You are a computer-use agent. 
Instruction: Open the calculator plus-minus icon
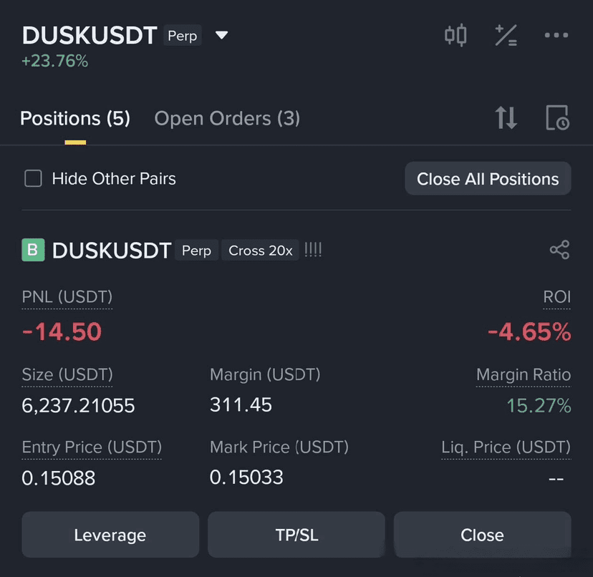[506, 35]
